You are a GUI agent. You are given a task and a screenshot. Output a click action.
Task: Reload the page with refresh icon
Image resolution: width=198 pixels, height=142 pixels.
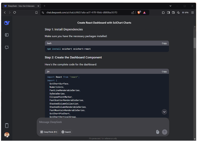click(x=15, y=13)
